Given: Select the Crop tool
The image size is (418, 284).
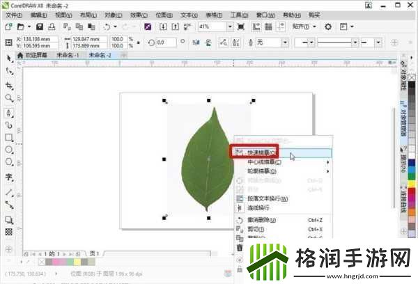Looking at the screenshot, I should point(9,86).
